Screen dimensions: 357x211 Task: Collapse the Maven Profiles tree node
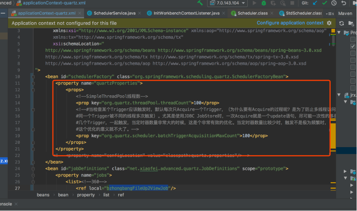pos(339,33)
